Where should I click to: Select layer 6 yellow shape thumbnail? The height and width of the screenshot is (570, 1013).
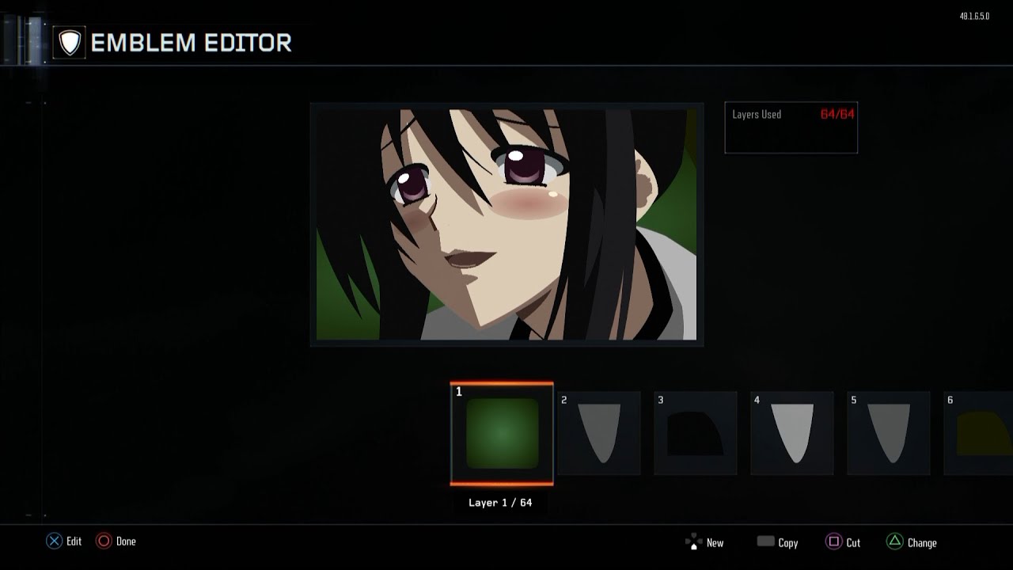click(x=978, y=433)
